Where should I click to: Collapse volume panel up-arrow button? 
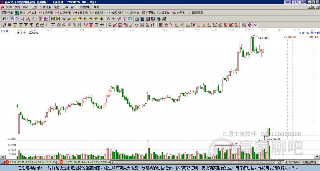click(x=2, y=157)
